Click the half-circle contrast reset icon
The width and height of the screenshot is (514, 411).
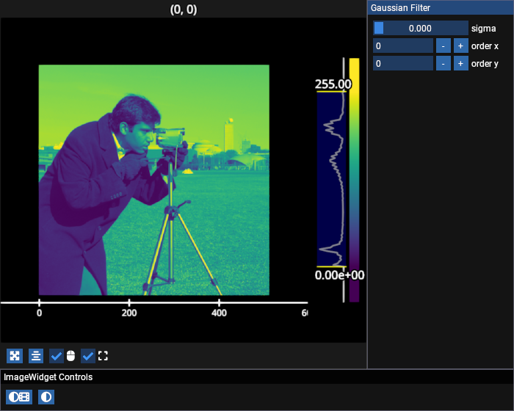(46, 397)
